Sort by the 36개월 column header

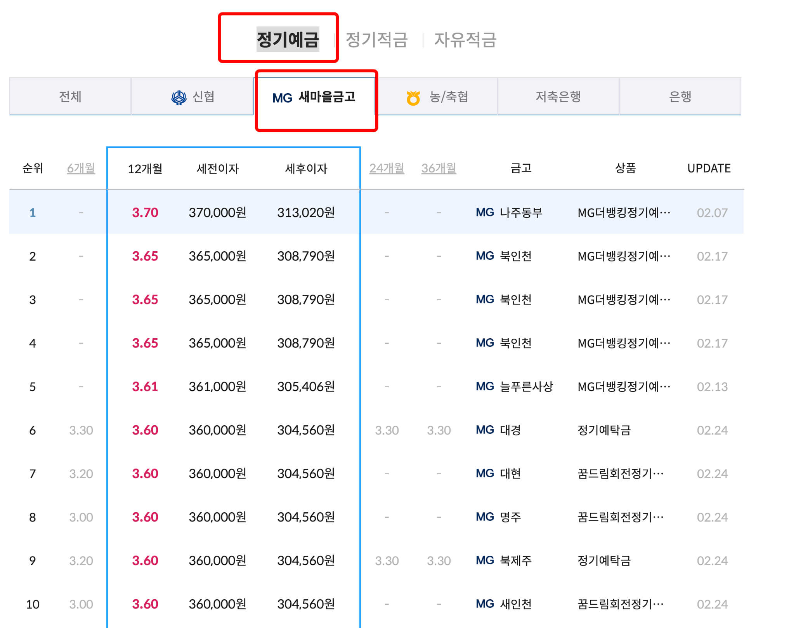click(439, 168)
